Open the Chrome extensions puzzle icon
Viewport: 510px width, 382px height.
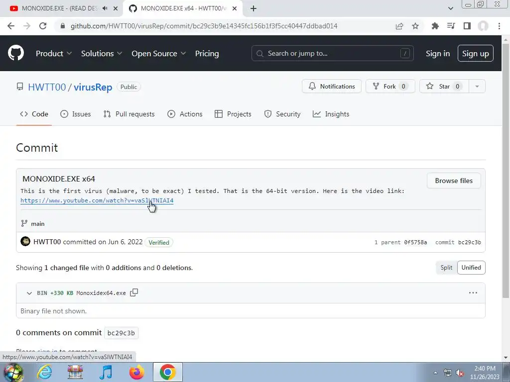tap(435, 26)
